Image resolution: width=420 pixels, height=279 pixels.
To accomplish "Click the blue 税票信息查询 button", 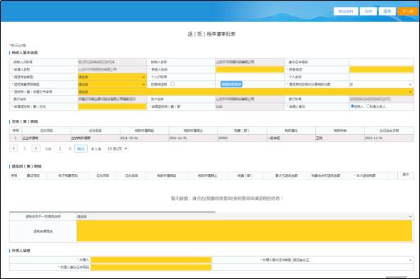I will tap(231, 84).
